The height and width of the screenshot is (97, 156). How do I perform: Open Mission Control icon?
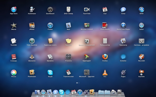[87, 25]
